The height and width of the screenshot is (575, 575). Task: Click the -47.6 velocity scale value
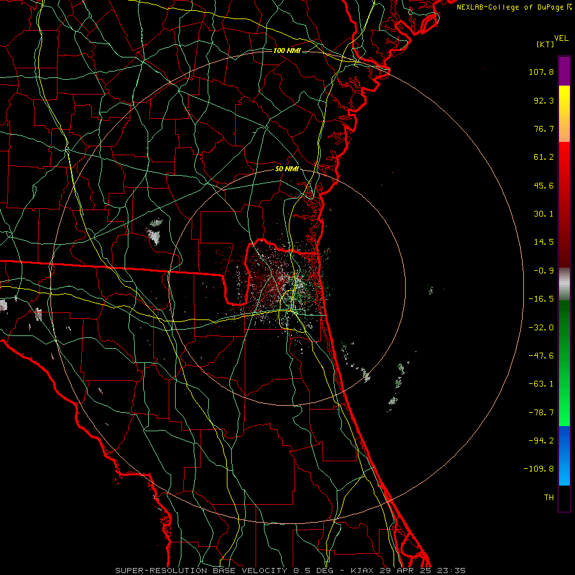(x=541, y=356)
